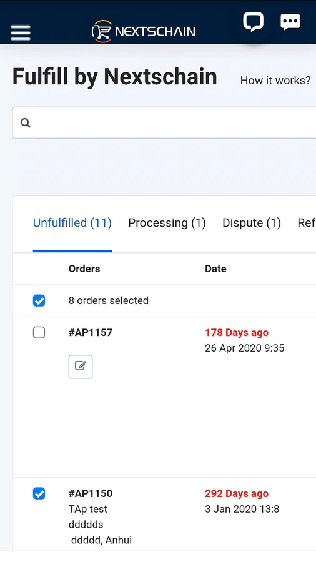Viewport: 316px width, 562px height.
Task: Edit order #AP1157 with pencil icon
Action: point(81,367)
